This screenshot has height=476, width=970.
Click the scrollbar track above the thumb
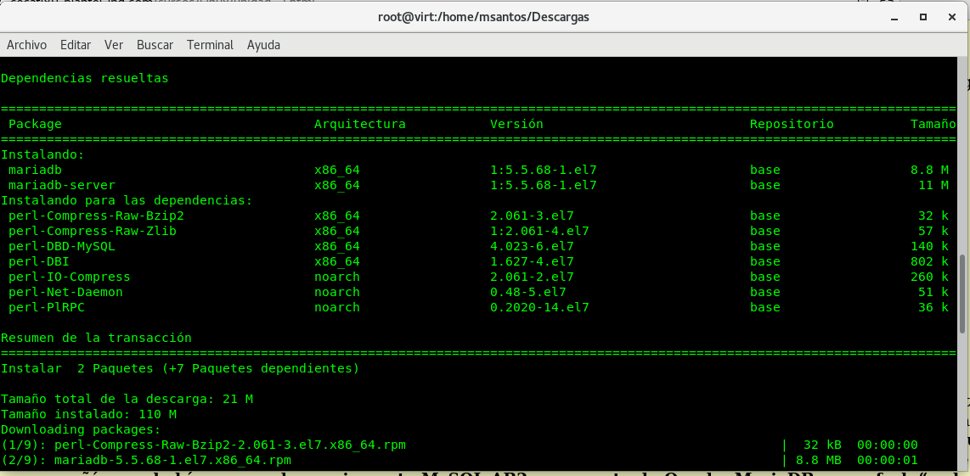[962, 153]
